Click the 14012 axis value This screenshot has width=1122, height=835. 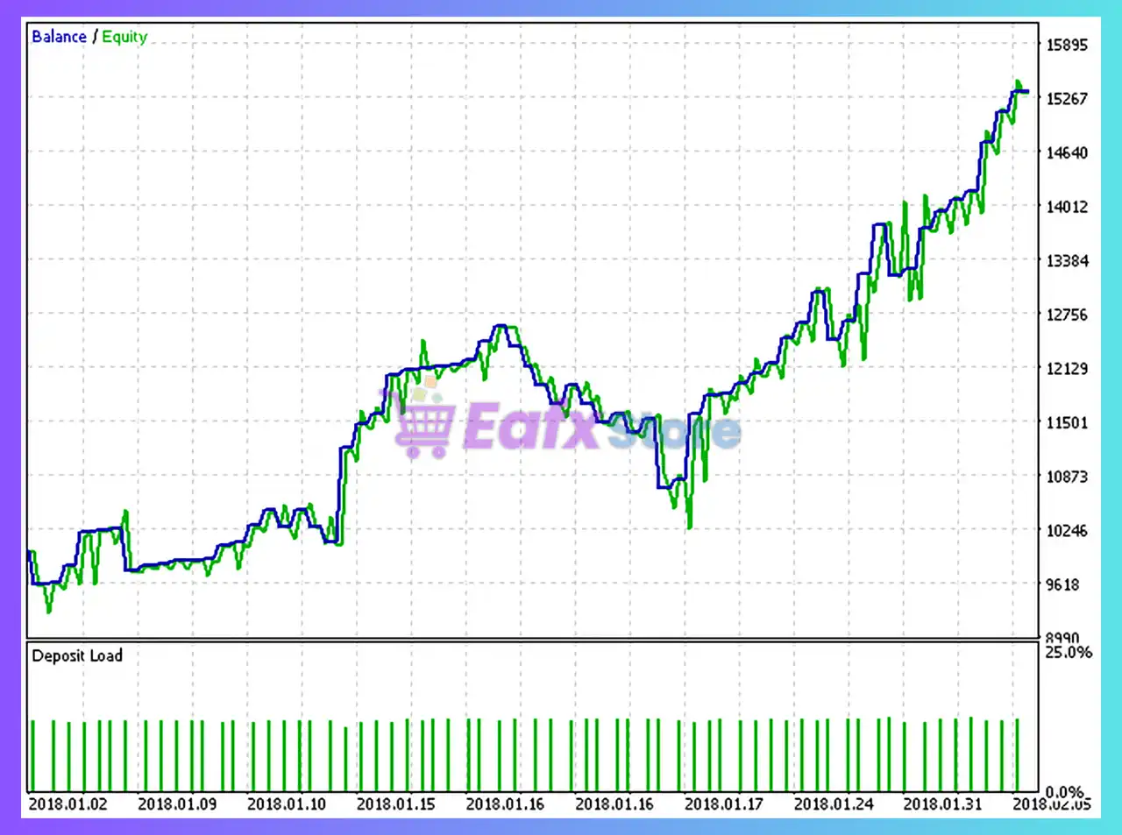click(1067, 207)
